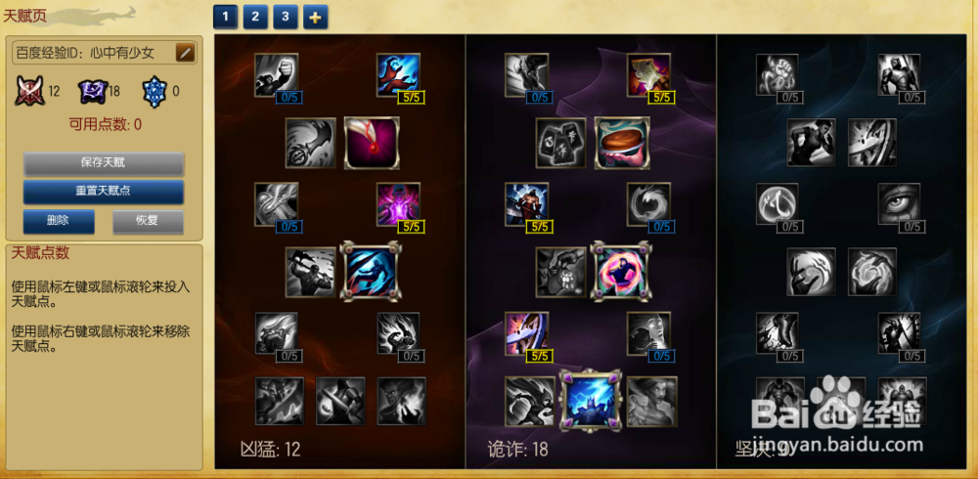978x479 pixels.
Task: Select the blue thunder keystone at Cunning bottom
Action: point(590,400)
